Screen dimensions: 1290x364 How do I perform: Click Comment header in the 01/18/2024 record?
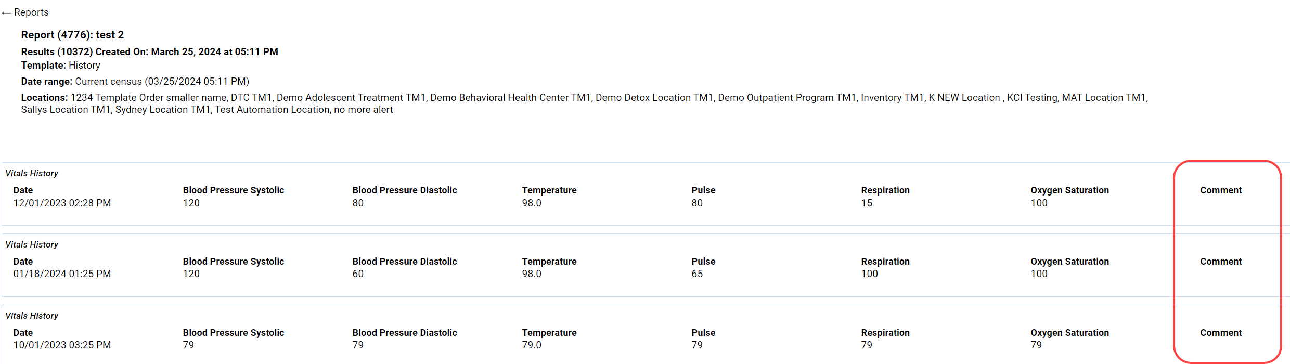coord(1221,262)
